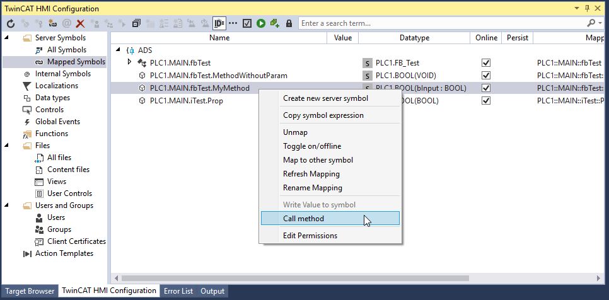Click the red X delete toolbar icon
Screen dimensions: 609x300
(x=81, y=24)
